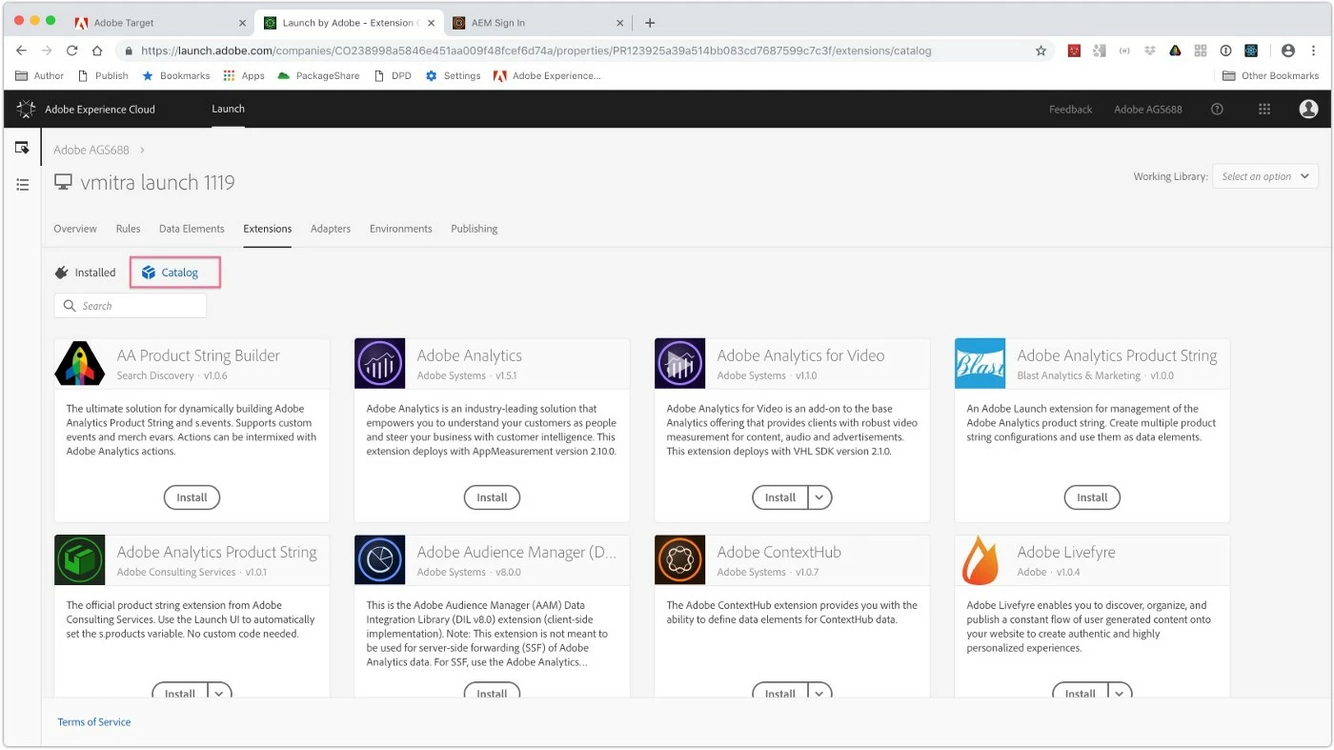This screenshot has height=750, width=1334.
Task: Click the Adobe AGS688 breadcrumb
Action: pyautogui.click(x=91, y=150)
